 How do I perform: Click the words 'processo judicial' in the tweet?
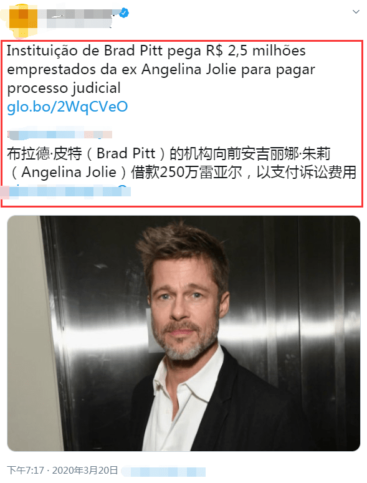[x=64, y=88]
